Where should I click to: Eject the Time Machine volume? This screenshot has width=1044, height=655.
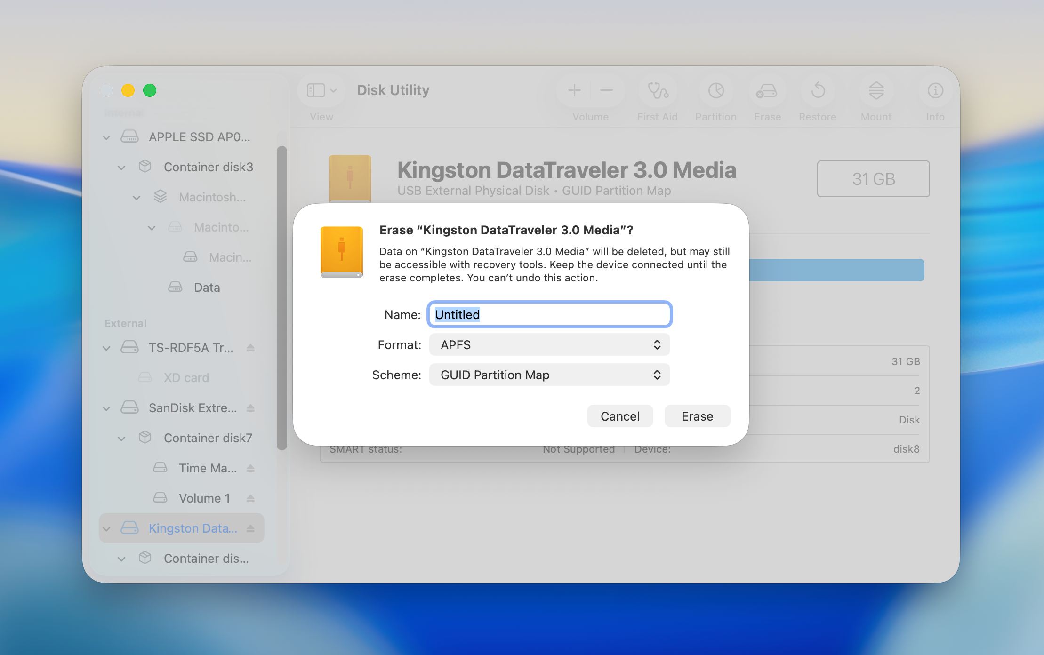[x=250, y=468]
